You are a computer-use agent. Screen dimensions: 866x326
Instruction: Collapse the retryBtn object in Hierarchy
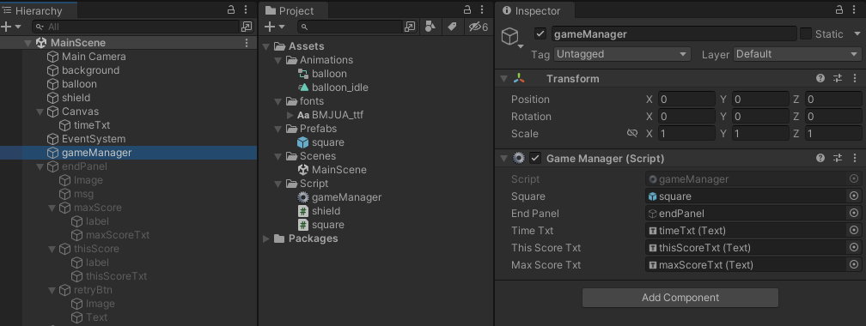[x=52, y=290]
